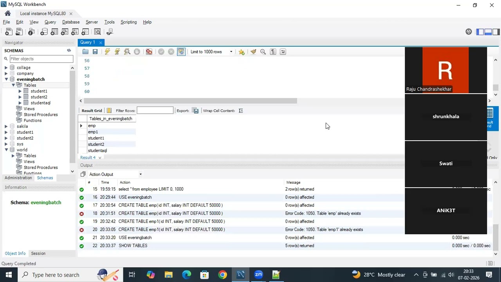
Task: Switch to the Administration tab
Action: click(x=18, y=178)
